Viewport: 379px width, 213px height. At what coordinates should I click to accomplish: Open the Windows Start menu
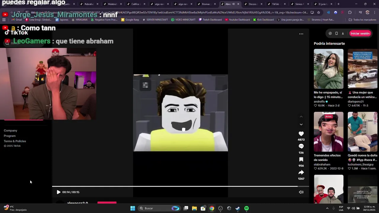click(133, 208)
